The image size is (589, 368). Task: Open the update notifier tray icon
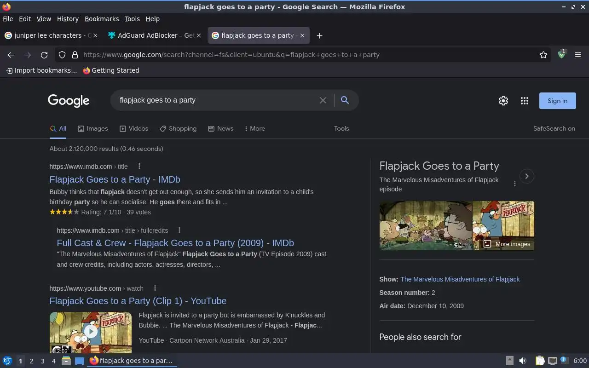pyautogui.click(x=565, y=360)
